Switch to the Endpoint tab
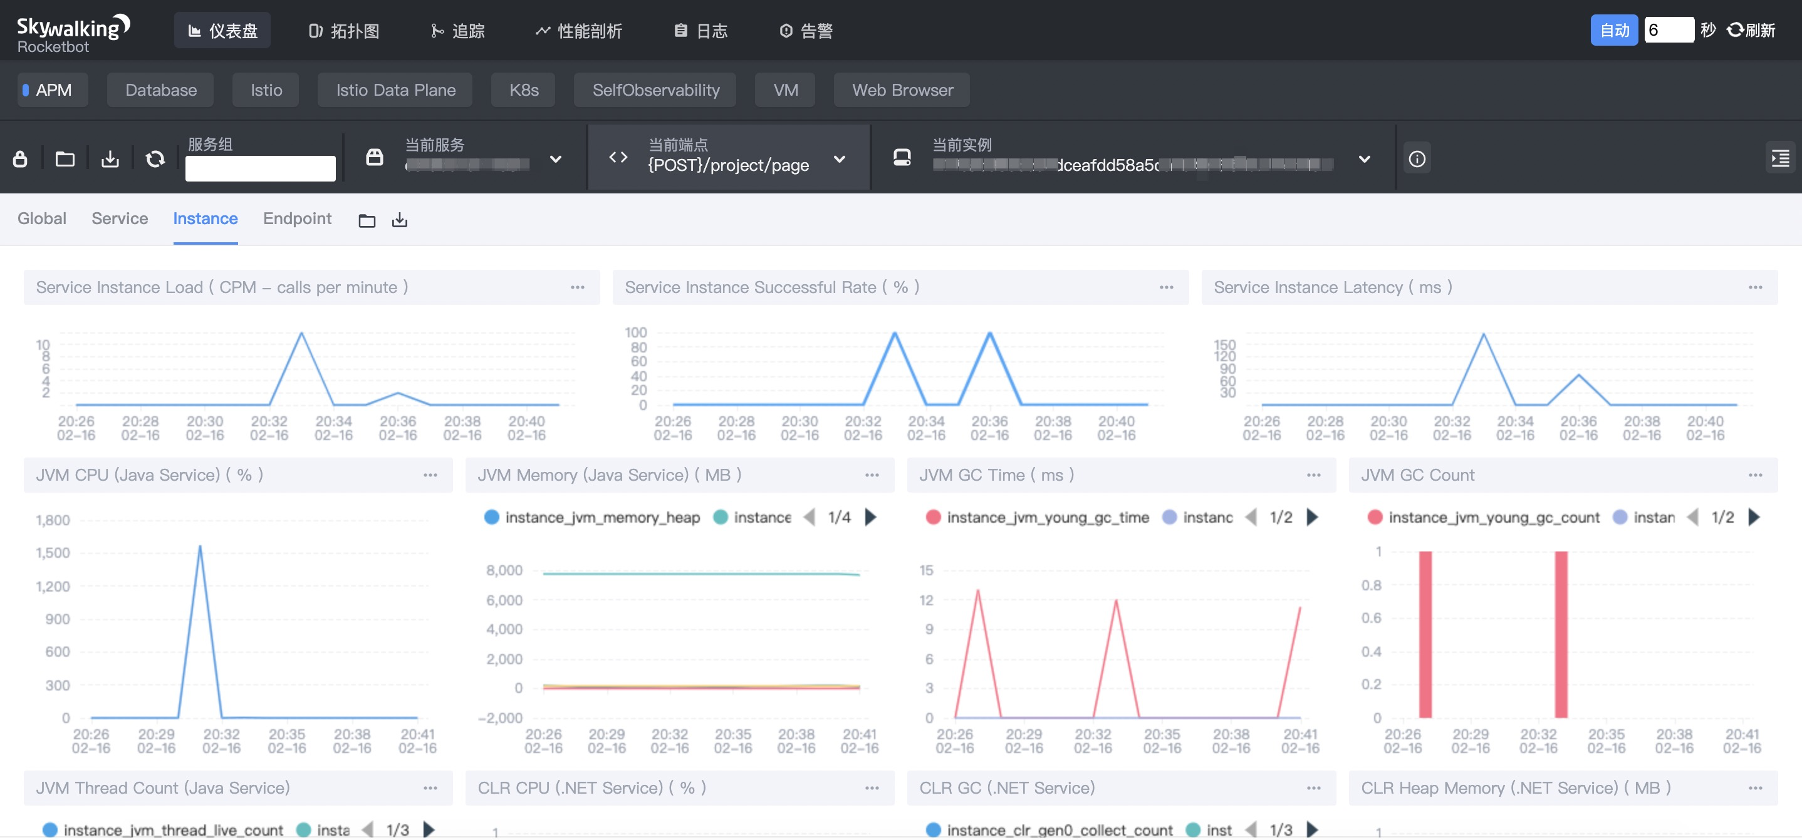This screenshot has height=840, width=1802. (296, 218)
